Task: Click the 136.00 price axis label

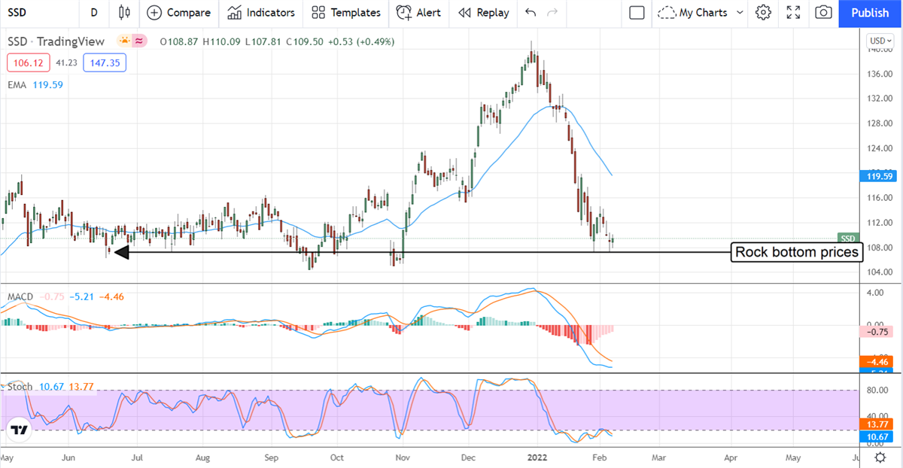Action: click(879, 74)
